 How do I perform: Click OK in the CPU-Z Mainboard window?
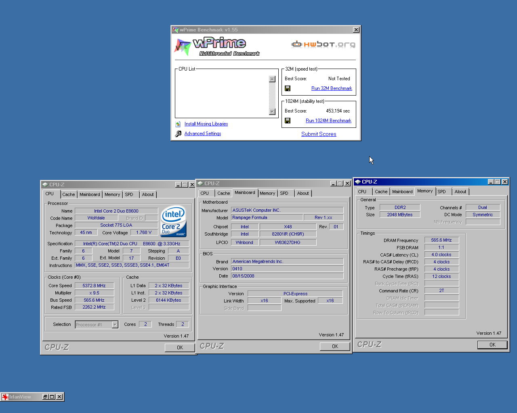pyautogui.click(x=335, y=346)
